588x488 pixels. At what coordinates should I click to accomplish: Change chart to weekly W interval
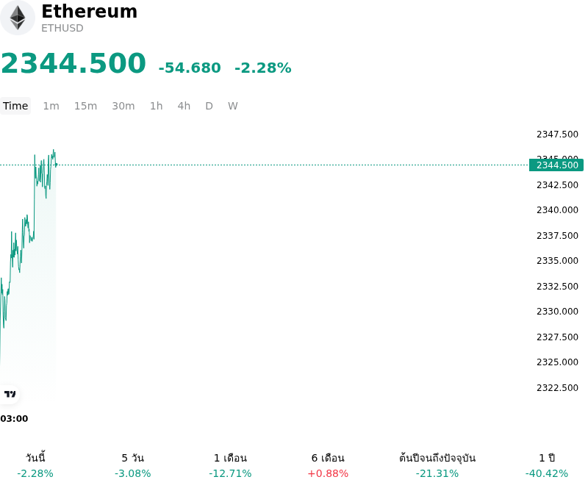tap(233, 106)
